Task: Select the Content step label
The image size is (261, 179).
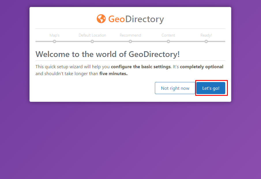Action: (x=168, y=35)
